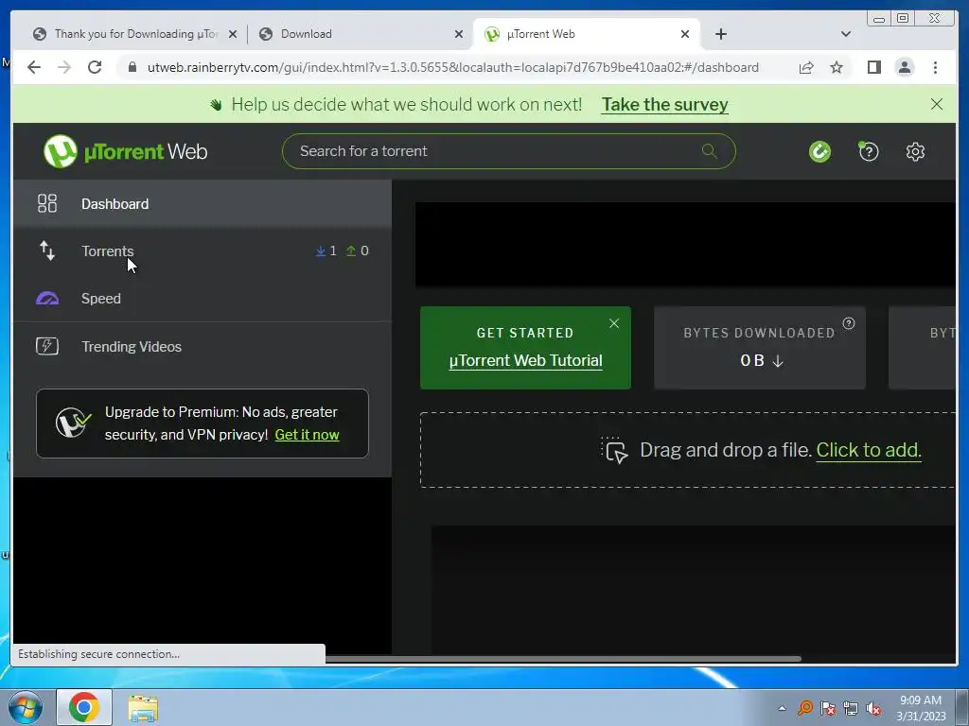This screenshot has height=726, width=969.
Task: Expand the tab search chevron
Action: point(845,34)
